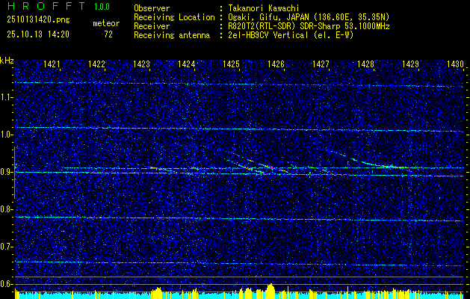
Task: Click time axis marker 1423
Action: (x=141, y=64)
